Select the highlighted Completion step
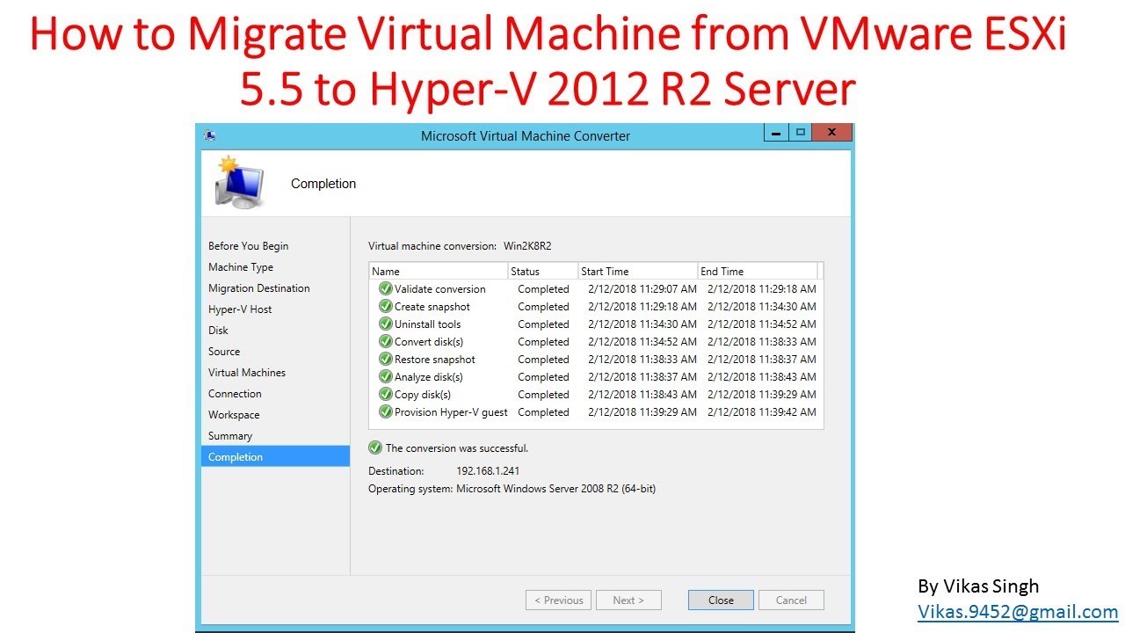Image resolution: width=1125 pixels, height=633 pixels. click(275, 457)
